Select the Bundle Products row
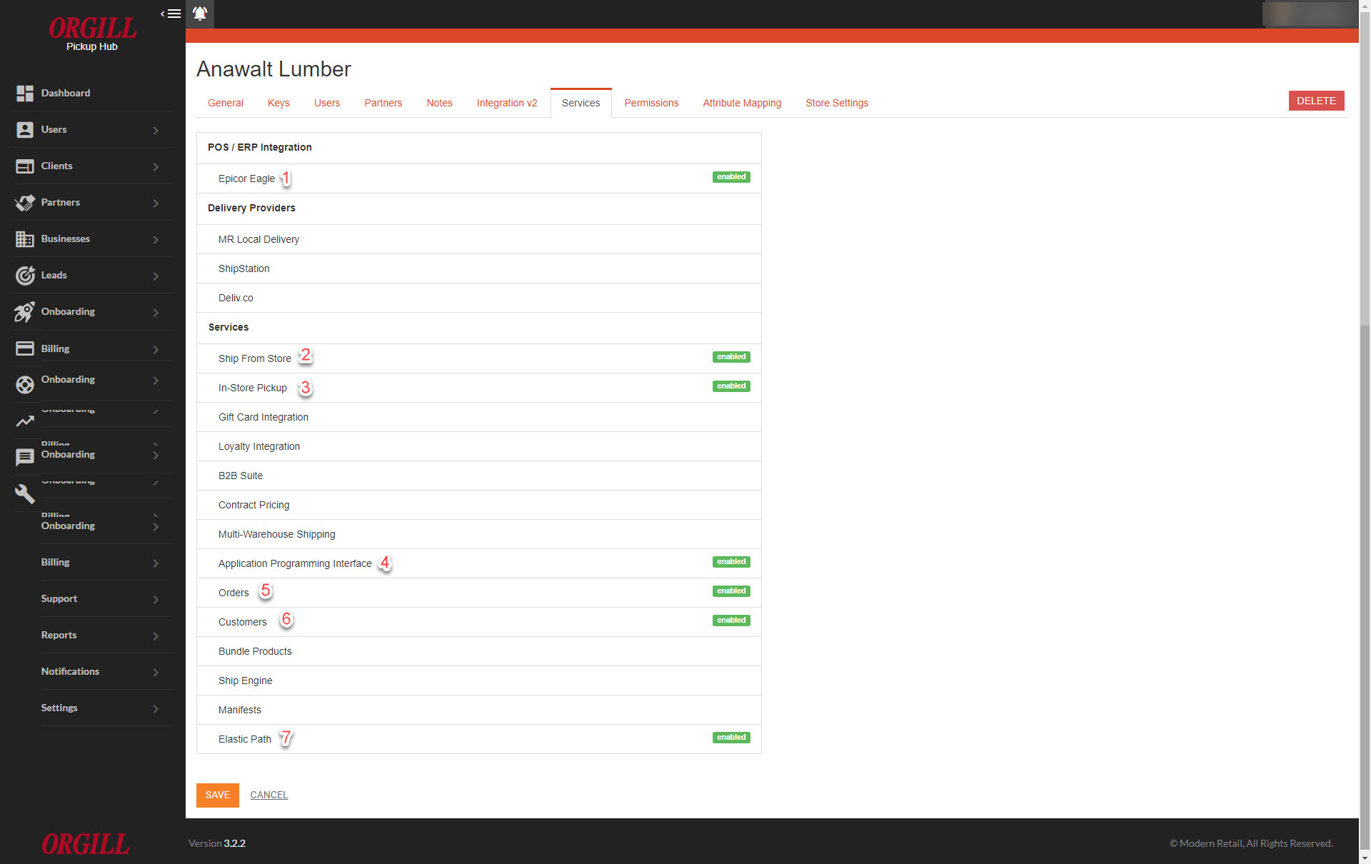The width and height of the screenshot is (1371, 864). (479, 651)
